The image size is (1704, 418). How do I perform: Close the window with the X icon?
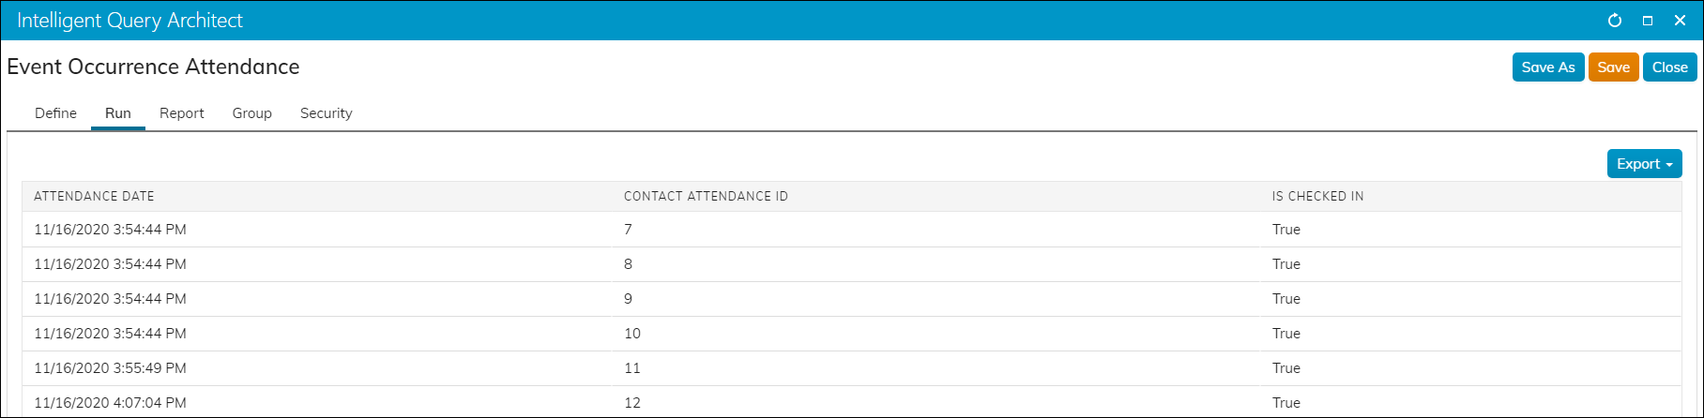pyautogui.click(x=1680, y=21)
